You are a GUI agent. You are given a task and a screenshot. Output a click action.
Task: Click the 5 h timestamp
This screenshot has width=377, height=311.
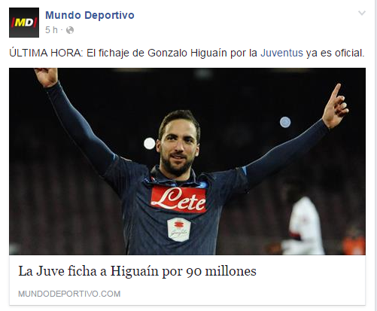[x=51, y=30]
